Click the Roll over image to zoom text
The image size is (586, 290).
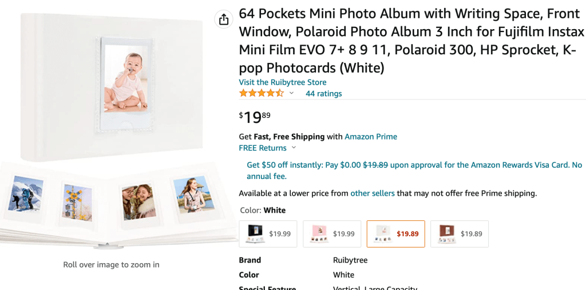pos(111,265)
